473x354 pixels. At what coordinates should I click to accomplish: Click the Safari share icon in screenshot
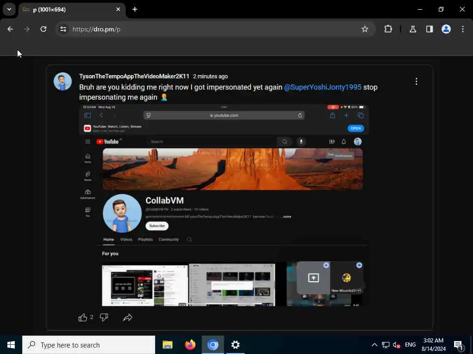pos(333,115)
